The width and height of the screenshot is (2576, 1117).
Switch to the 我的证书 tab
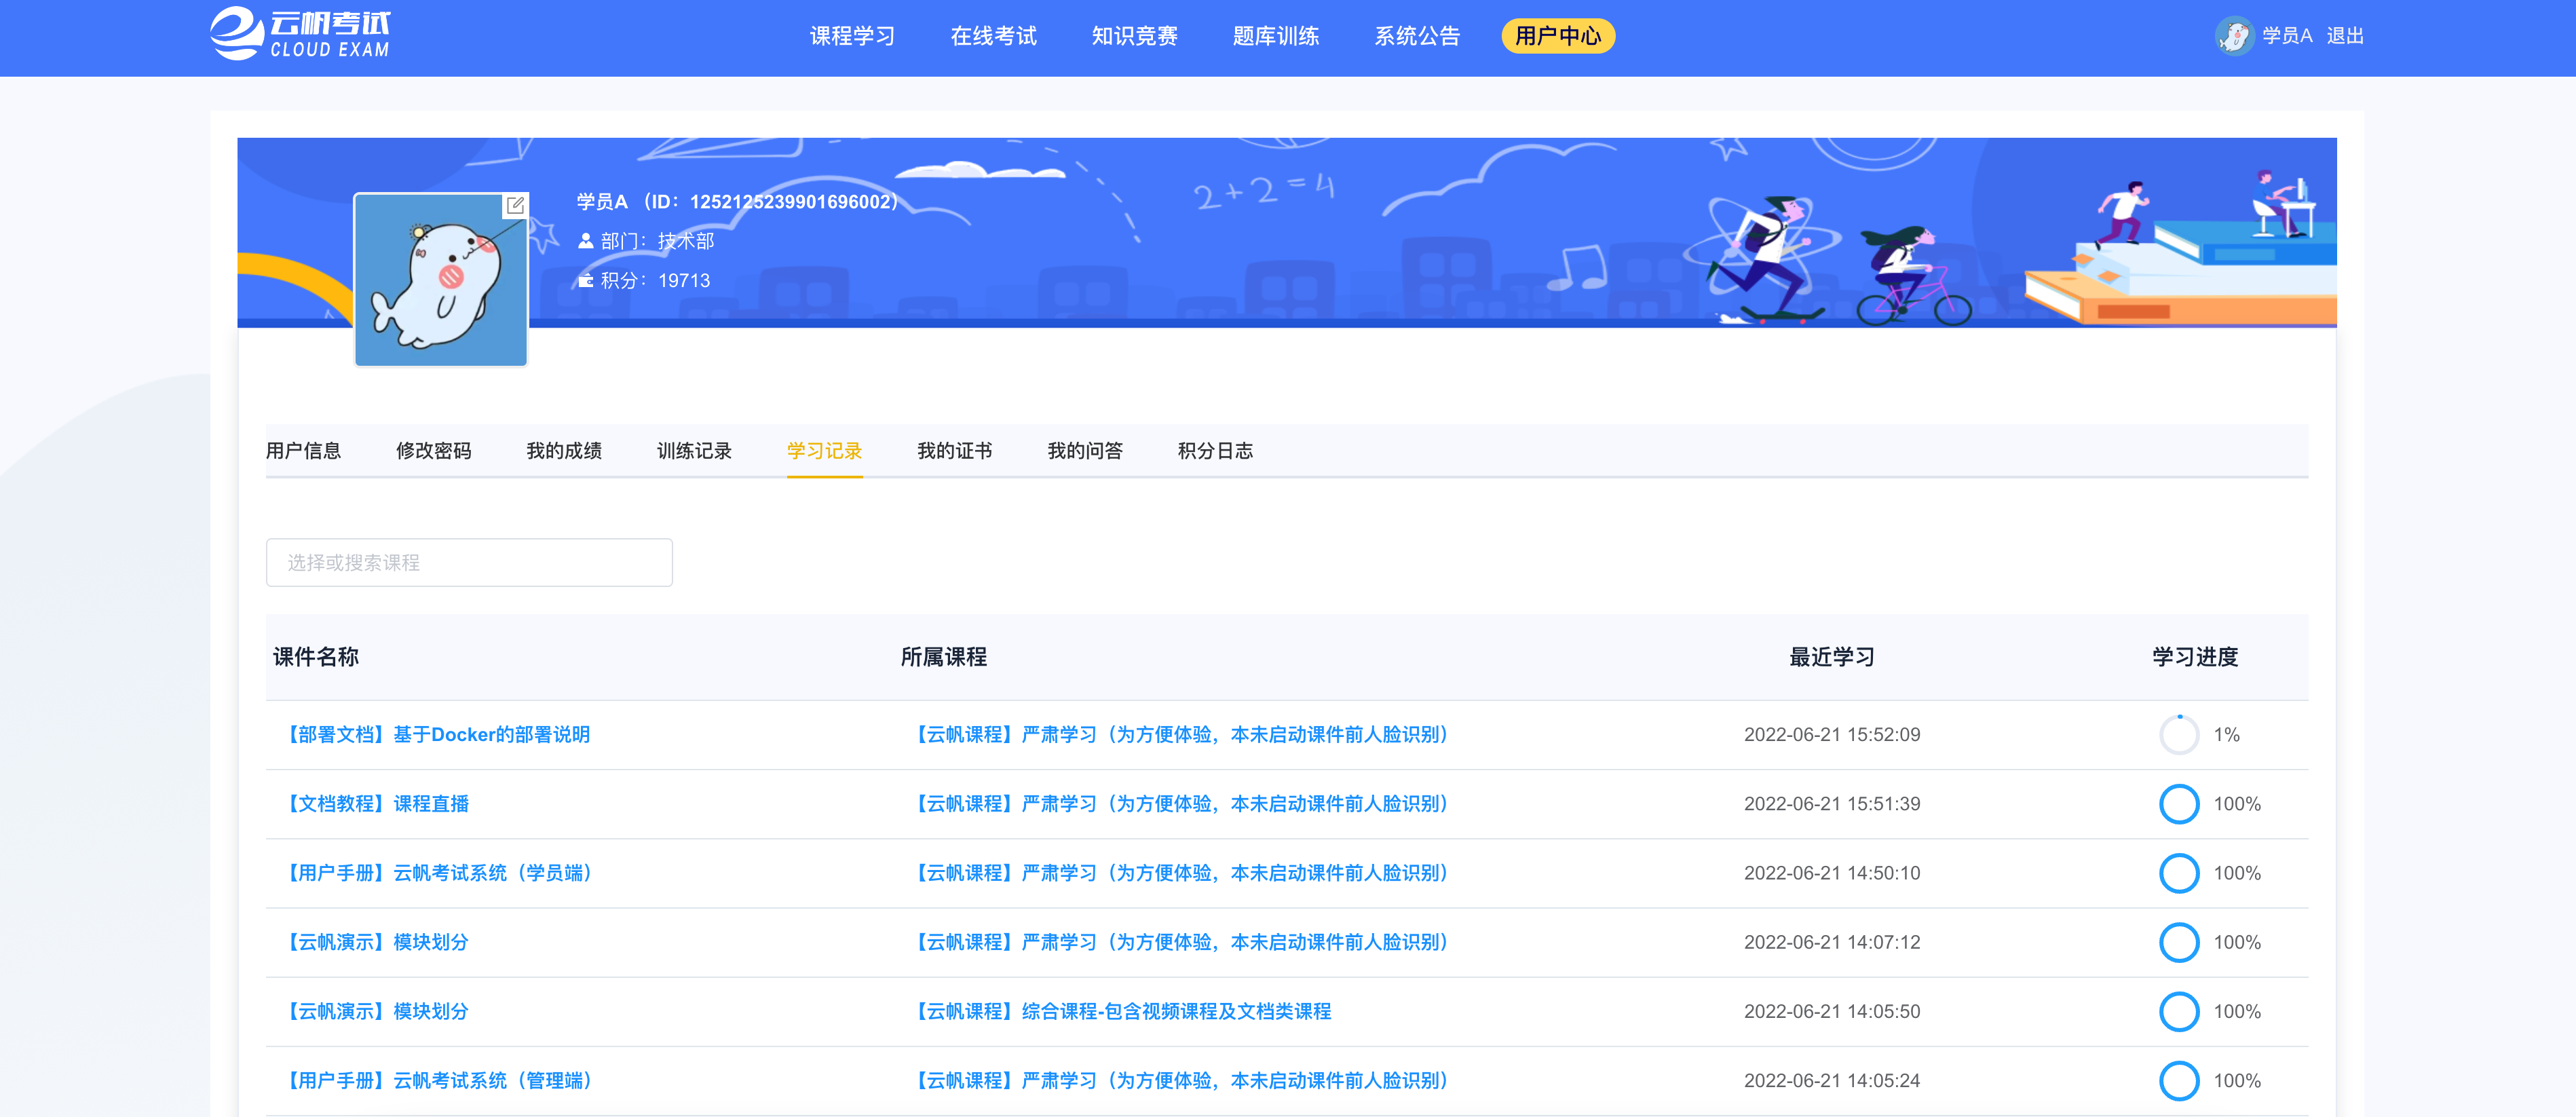coord(955,451)
